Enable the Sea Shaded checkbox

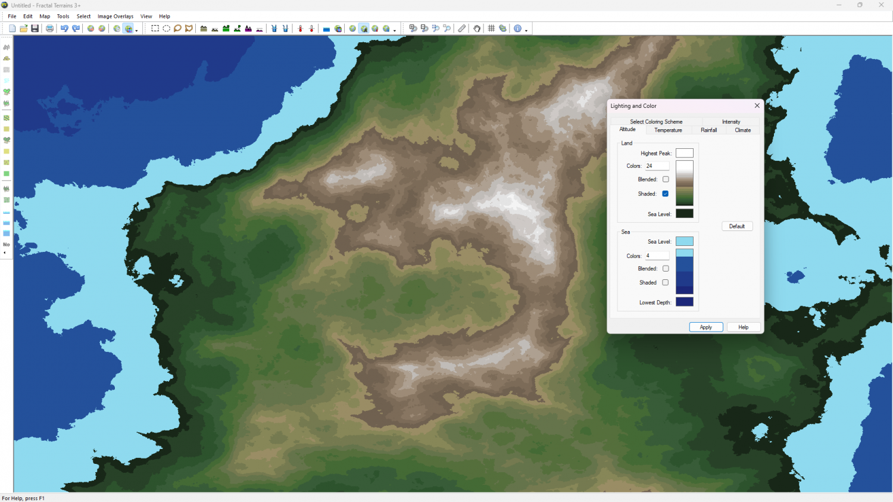[x=666, y=283]
